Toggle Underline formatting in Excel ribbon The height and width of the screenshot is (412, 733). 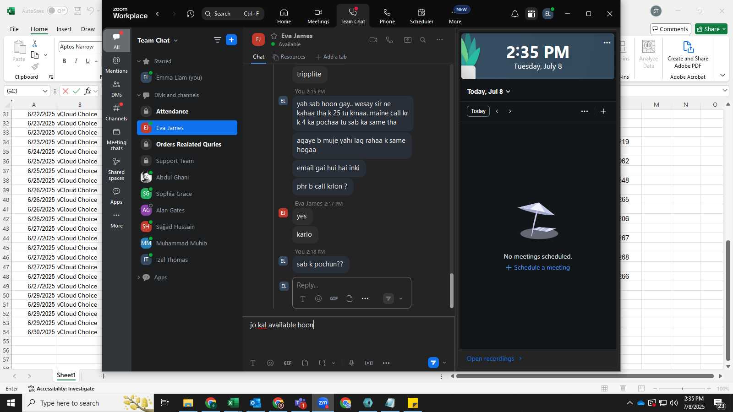(x=88, y=61)
